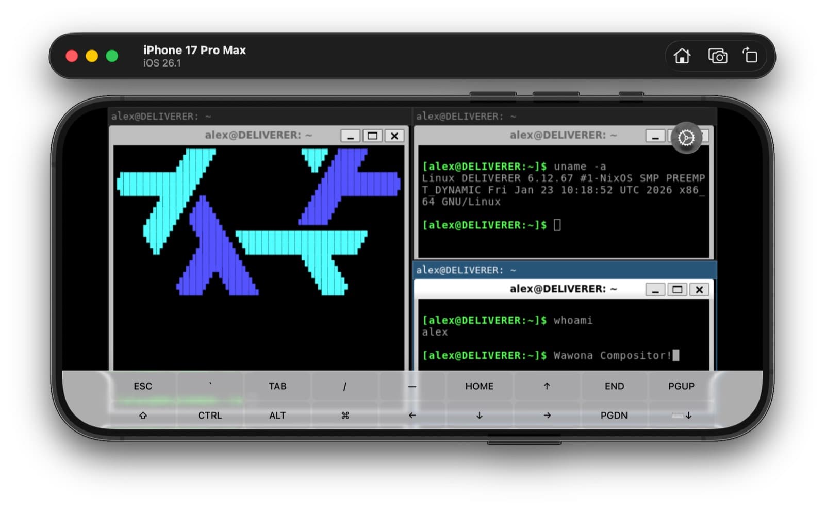Close the Nix logo terminal window

tap(394, 136)
